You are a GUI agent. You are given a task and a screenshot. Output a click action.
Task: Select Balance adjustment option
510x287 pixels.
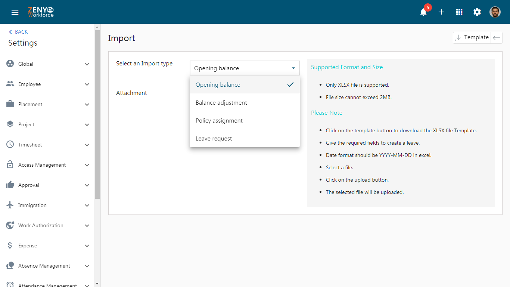tap(245, 102)
